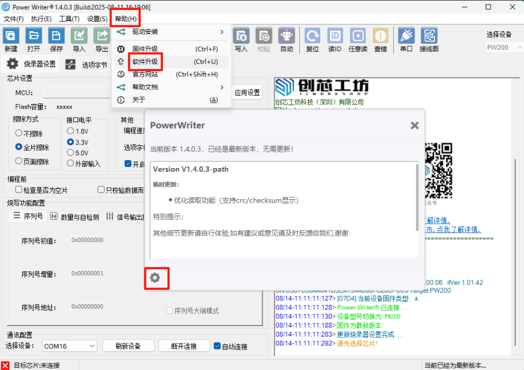Click the 读ID toolbar icon
This screenshot has height=370, width=524.
pos(335,36)
